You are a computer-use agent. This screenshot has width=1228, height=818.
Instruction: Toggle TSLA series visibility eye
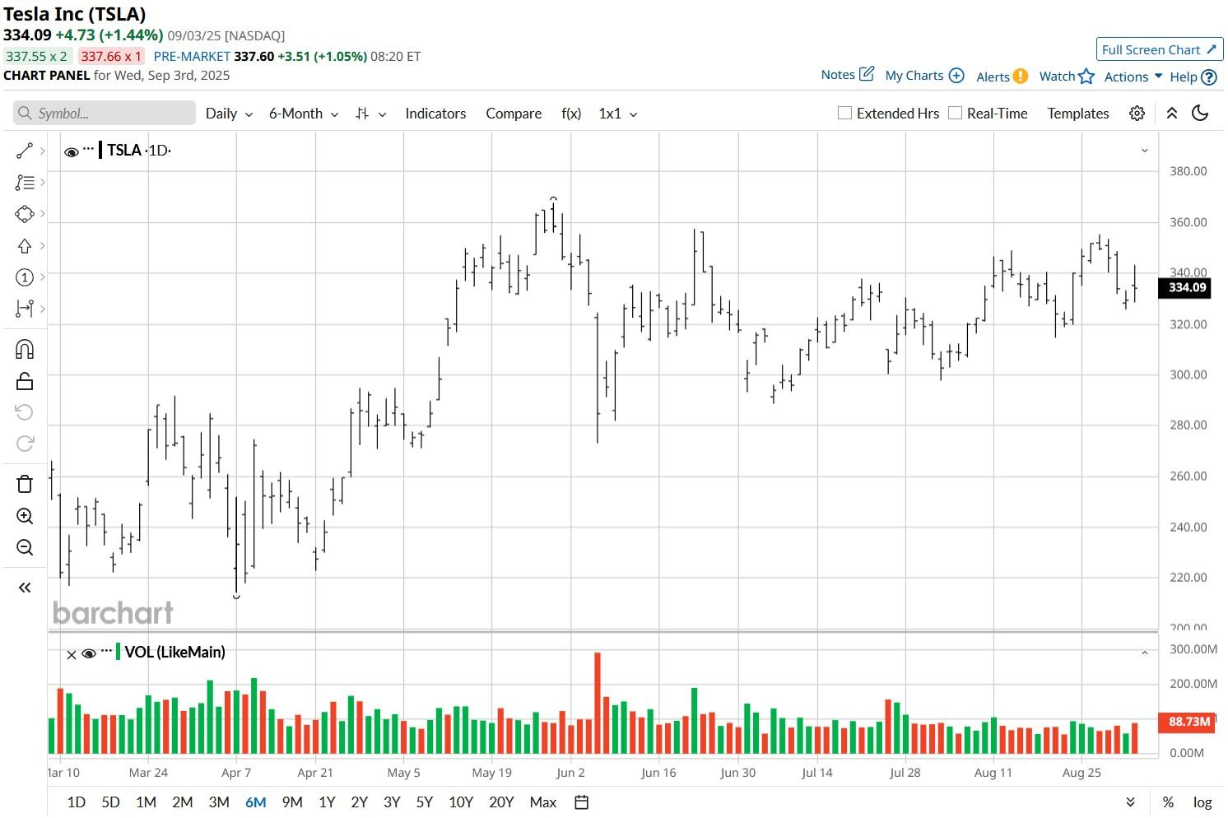[x=72, y=151]
